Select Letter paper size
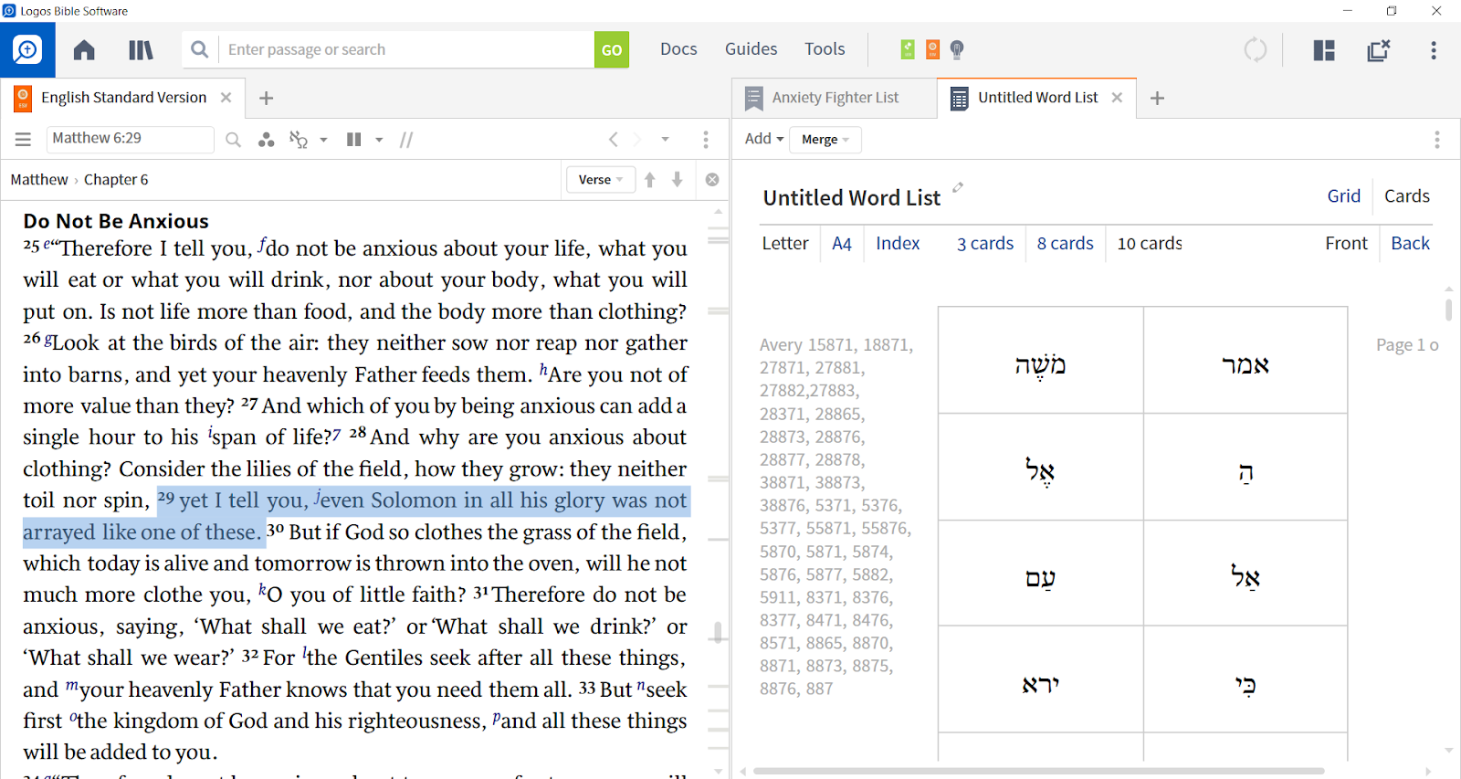The height and width of the screenshot is (779, 1461). tap(785, 244)
